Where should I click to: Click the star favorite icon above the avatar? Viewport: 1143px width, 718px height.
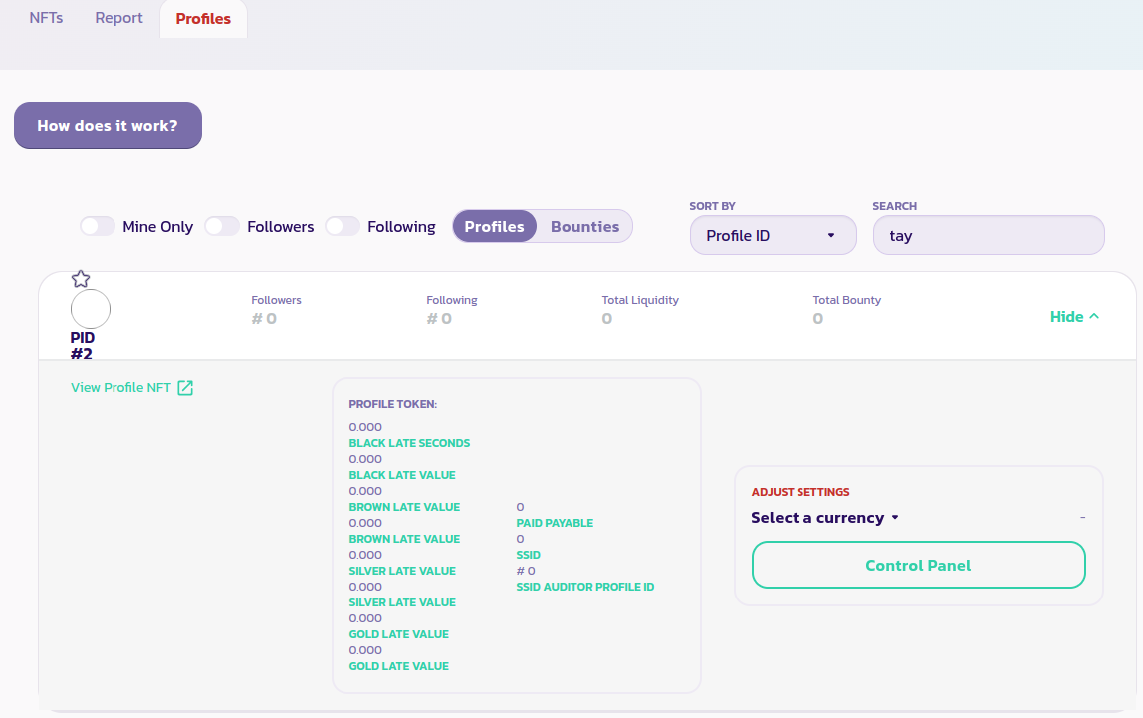(x=81, y=279)
